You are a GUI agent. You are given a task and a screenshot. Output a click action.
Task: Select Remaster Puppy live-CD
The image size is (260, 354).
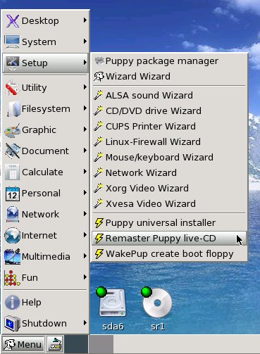tap(169, 239)
